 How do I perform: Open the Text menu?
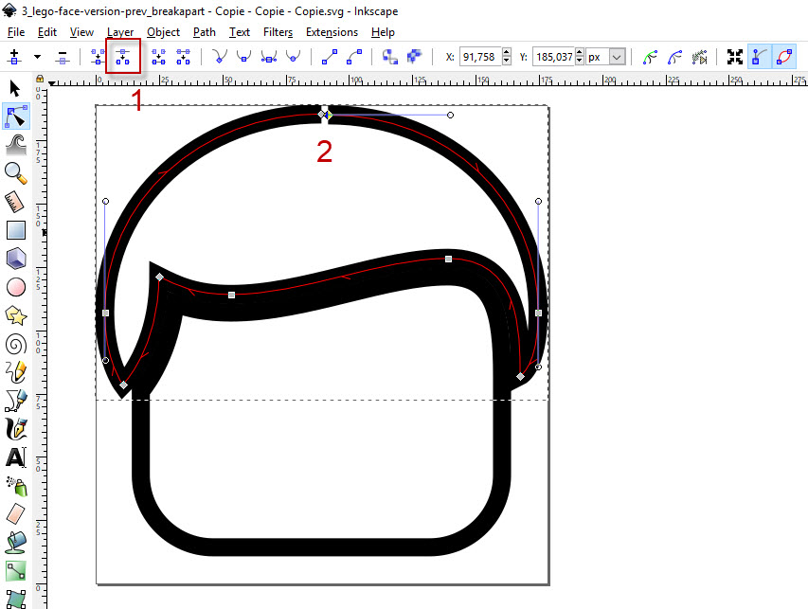240,32
